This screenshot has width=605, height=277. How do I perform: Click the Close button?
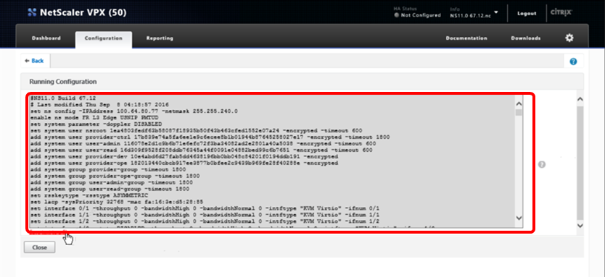point(39,247)
